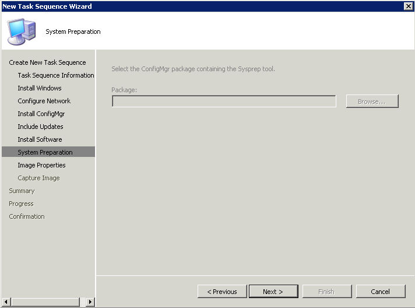
Task: Click the Package input field
Action: tap(224, 101)
